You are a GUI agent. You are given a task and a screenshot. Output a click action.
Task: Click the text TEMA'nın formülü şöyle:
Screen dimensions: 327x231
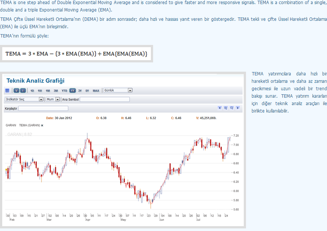click(x=25, y=36)
